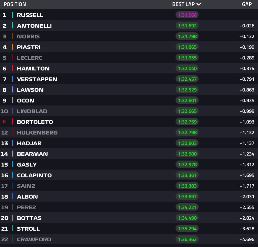Click Piastri's orange team color bar
This screenshot has height=247, width=258.
pos(12,47)
